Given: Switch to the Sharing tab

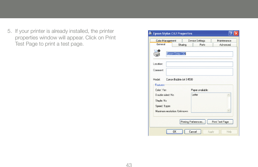Looking at the screenshot, I should (x=182, y=45).
